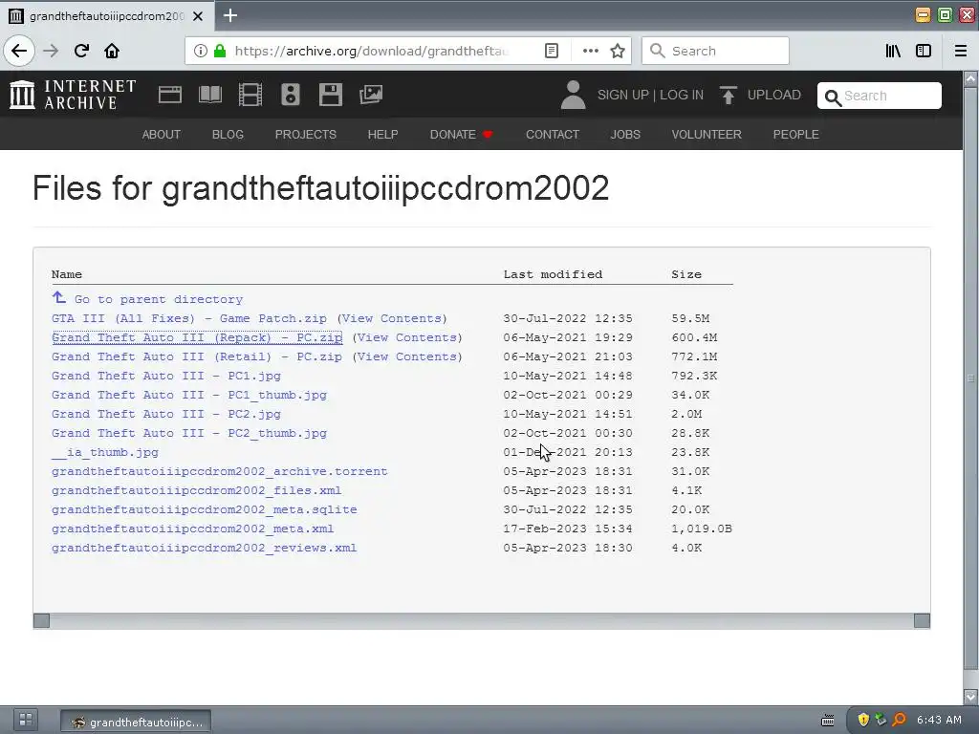979x734 pixels.
Task: Show site information icon in address bar
Action: 200,51
